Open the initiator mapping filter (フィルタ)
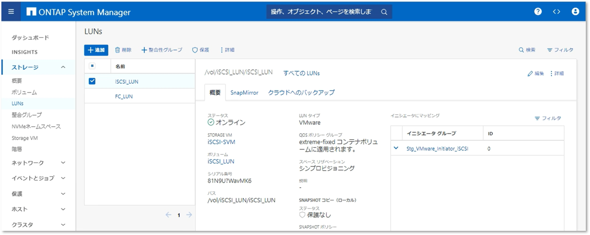Viewport: 590px width, 235px height. tap(548, 118)
